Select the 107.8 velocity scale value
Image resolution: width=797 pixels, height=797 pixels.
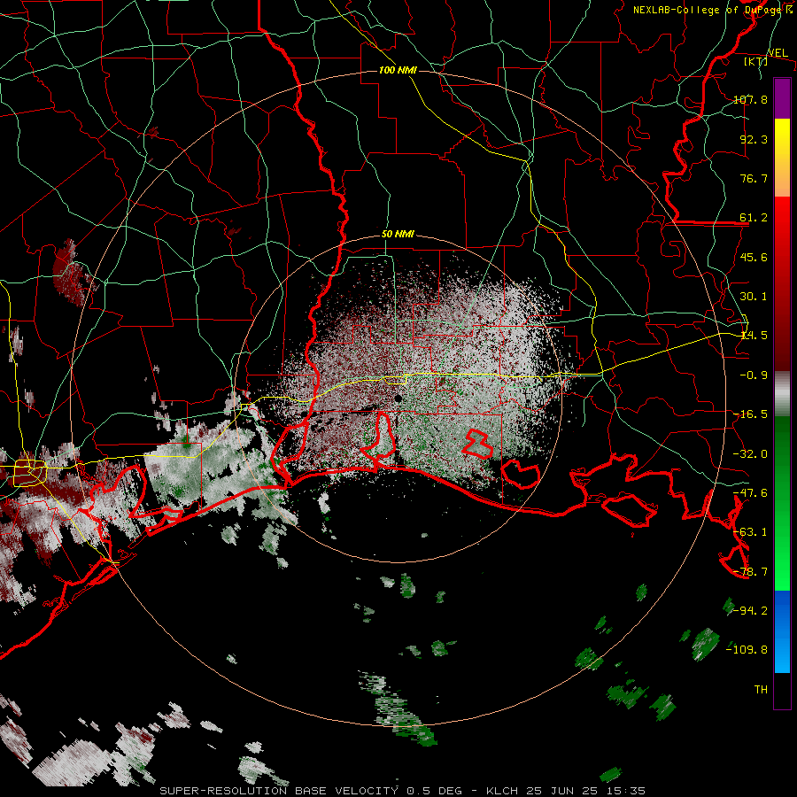point(751,99)
